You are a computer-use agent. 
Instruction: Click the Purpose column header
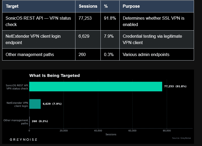(x=131, y=6)
